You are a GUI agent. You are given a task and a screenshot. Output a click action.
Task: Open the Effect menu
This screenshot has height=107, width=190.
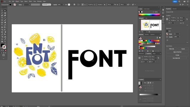click(30, 1)
